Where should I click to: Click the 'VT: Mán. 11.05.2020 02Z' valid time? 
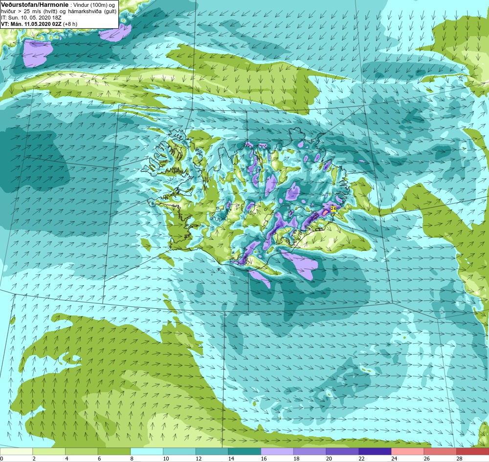(x=31, y=24)
